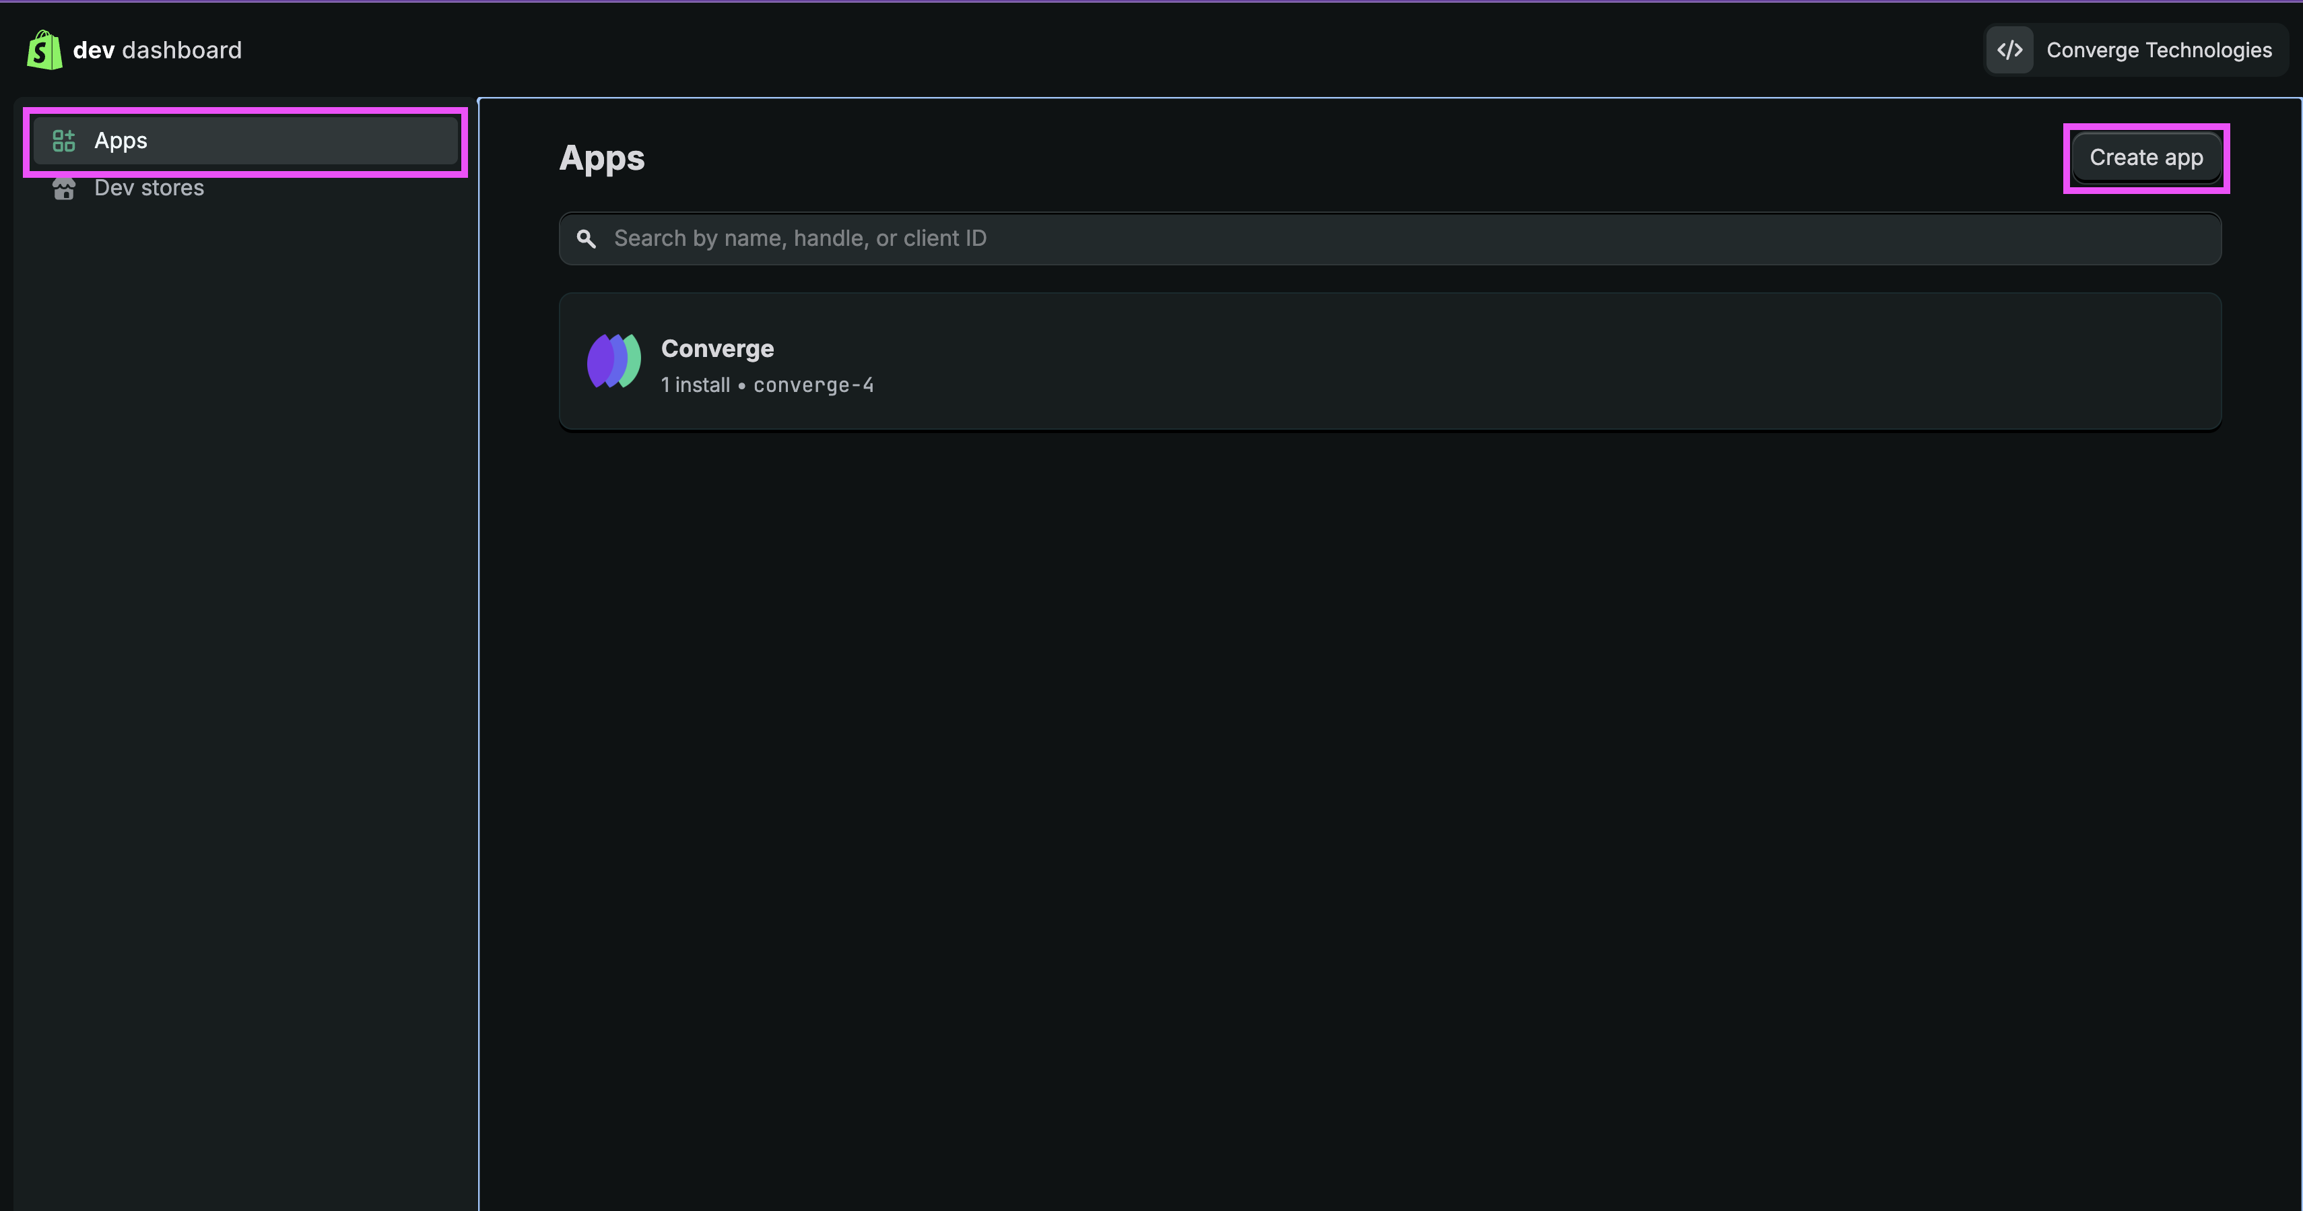2303x1211 pixels.
Task: Click the code </> icon near Converge Technologies
Action: 2009,49
